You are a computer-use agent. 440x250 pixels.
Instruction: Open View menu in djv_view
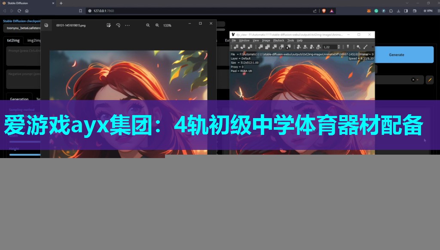[x=256, y=40]
